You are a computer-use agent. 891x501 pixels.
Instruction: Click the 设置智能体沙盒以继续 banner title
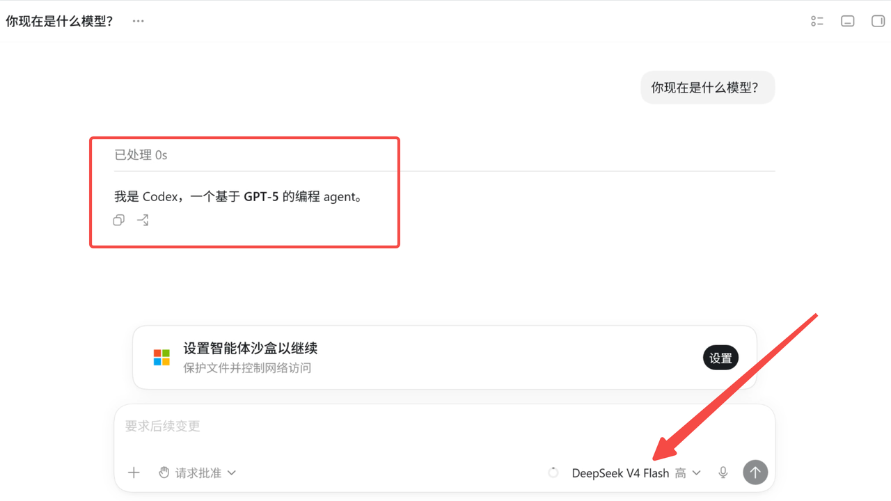[251, 348]
